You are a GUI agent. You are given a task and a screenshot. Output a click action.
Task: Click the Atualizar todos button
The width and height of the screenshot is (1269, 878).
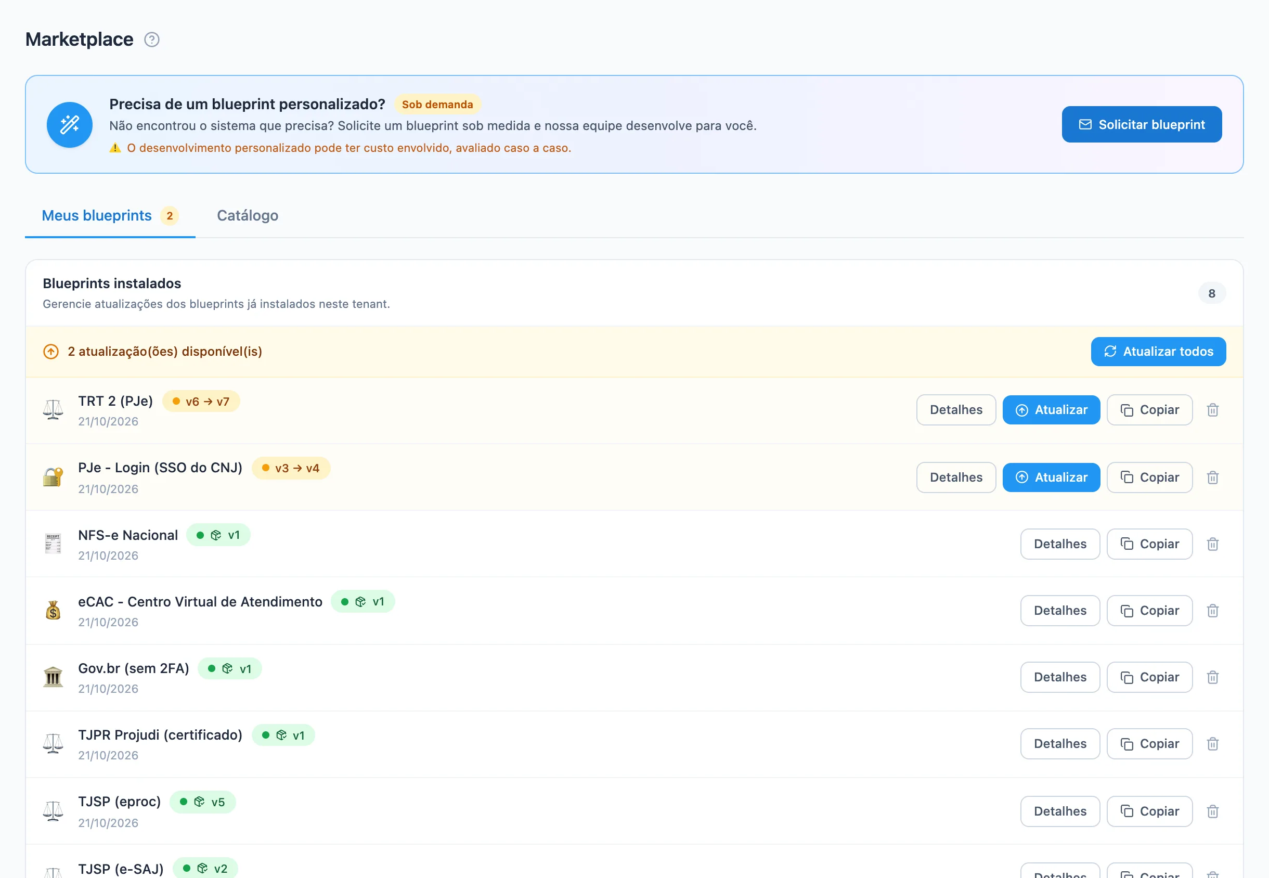pyautogui.click(x=1158, y=351)
